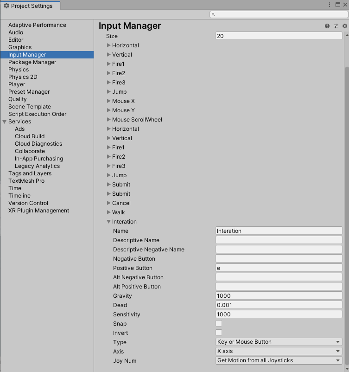Enable the Invert checkbox

point(219,333)
